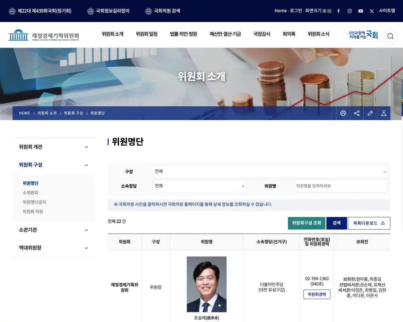Click the search magnifier icon

coord(390,36)
